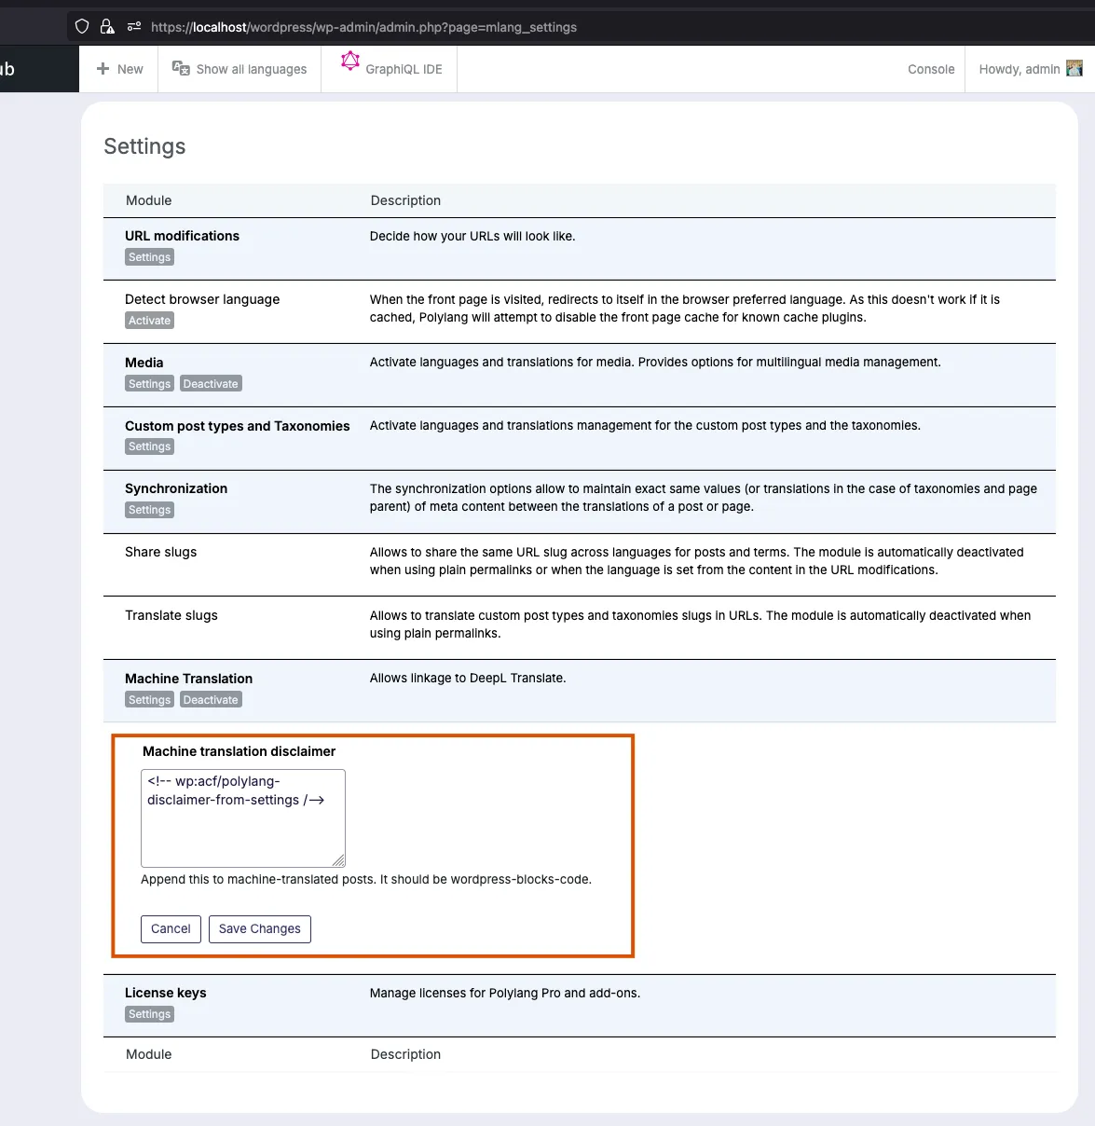Activate the Detect browser language module
Screen dimensions: 1095x1126
click(150, 321)
